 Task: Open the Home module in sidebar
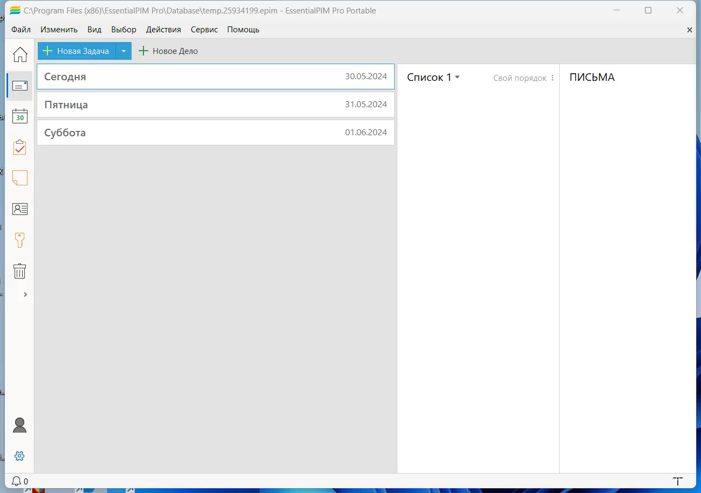(20, 54)
